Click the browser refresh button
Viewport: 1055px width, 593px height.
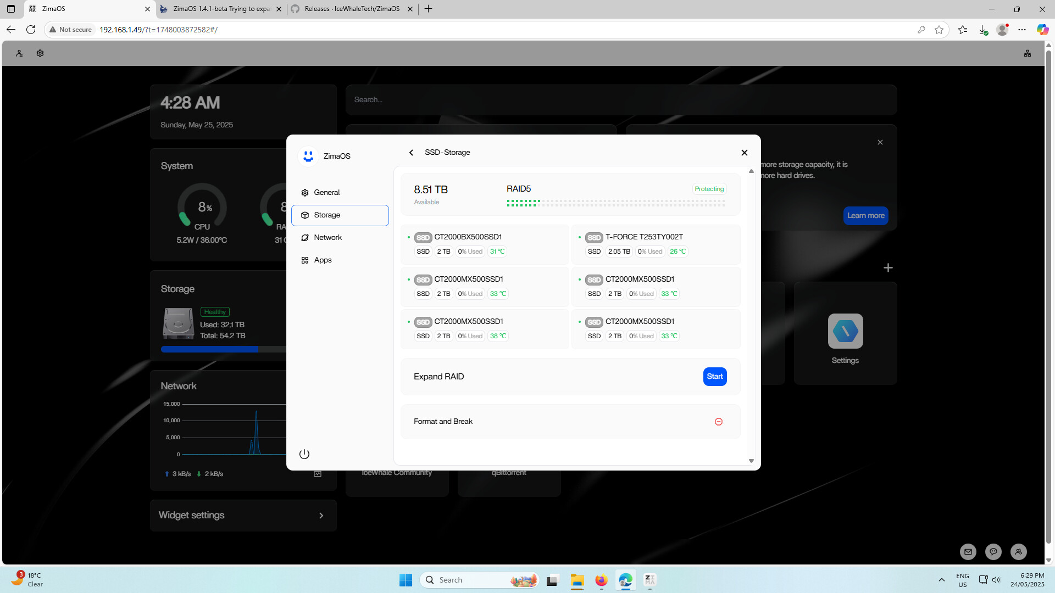31,30
